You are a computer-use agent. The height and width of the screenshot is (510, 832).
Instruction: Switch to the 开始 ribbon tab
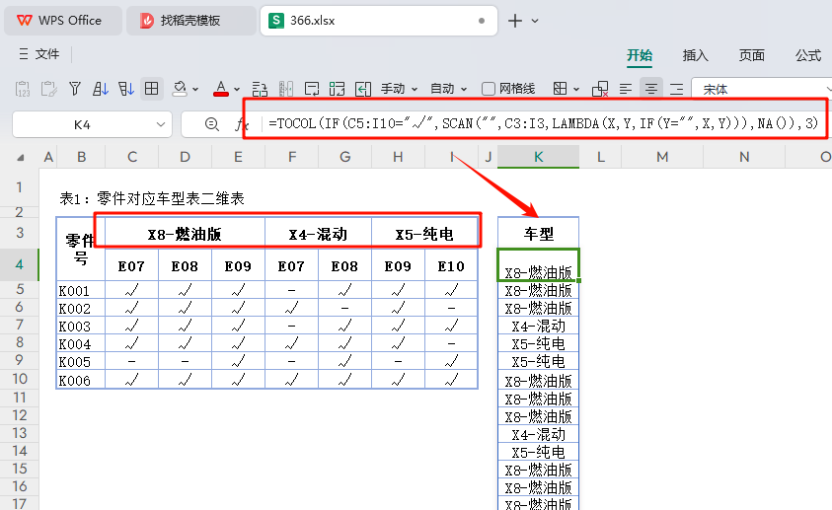640,55
